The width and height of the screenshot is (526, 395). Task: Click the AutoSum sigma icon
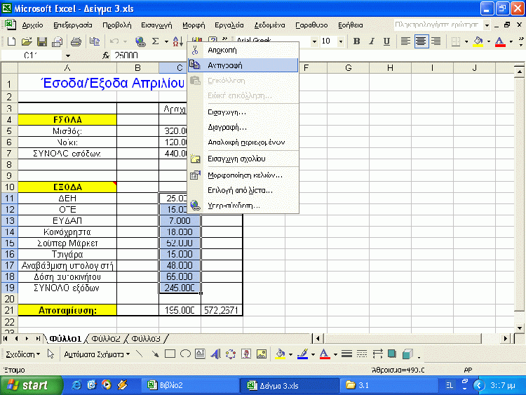(155, 41)
